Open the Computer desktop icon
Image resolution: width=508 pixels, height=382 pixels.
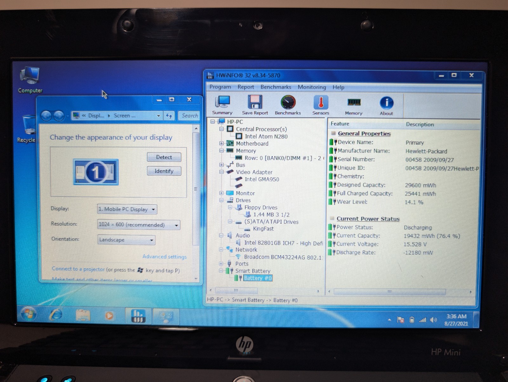coord(30,80)
